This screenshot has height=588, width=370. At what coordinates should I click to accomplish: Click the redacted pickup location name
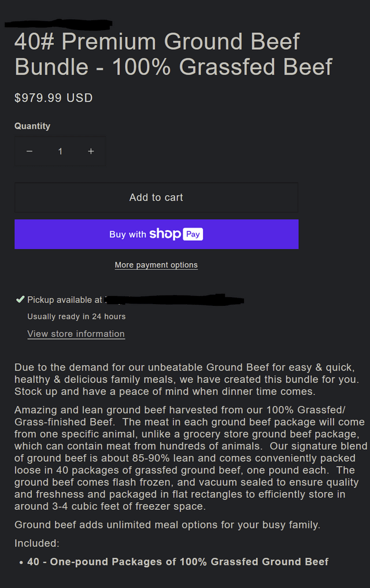pos(173,300)
